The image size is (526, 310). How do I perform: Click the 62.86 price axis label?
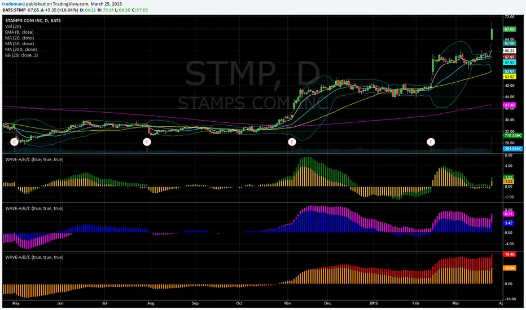point(509,43)
